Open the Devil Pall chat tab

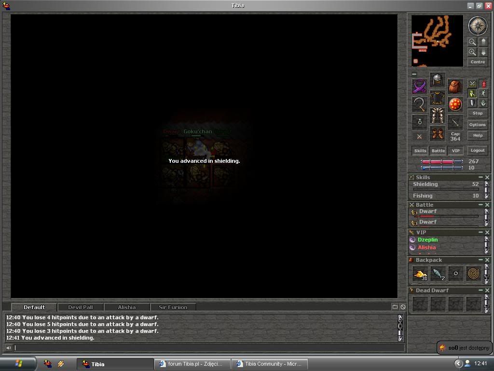point(81,307)
